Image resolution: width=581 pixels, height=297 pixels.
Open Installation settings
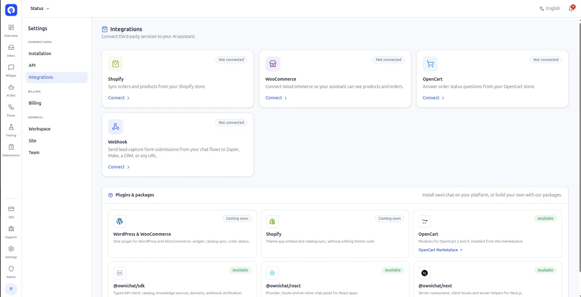pos(56,54)
